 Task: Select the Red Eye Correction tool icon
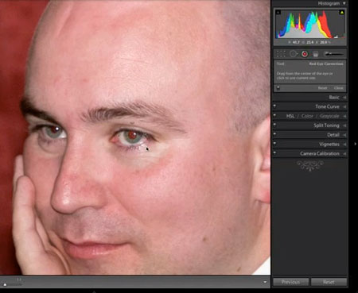(305, 54)
